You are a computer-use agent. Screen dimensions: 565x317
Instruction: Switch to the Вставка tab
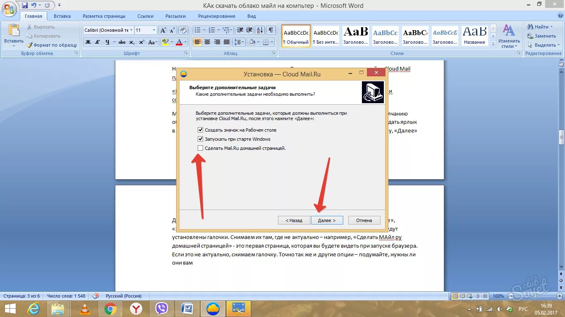(62, 16)
